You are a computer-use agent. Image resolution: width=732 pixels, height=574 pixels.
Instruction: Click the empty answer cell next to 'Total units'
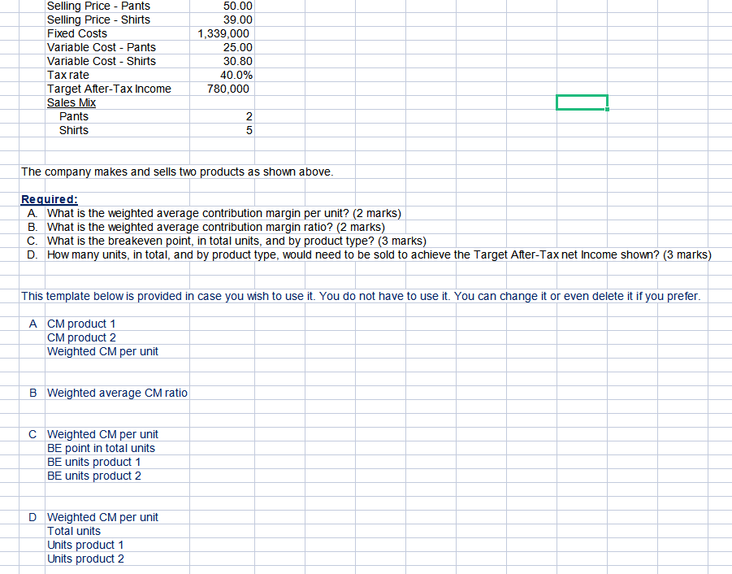[x=222, y=531]
